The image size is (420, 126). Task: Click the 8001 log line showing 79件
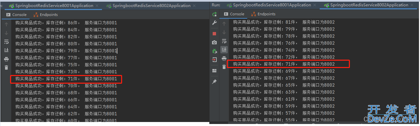coord(66,51)
